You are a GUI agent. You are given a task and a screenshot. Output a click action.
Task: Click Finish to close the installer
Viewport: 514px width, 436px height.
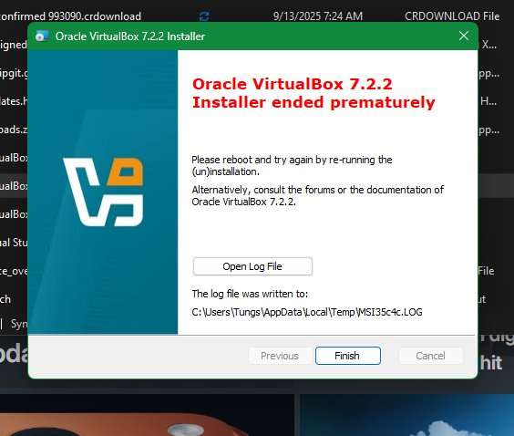click(x=348, y=356)
